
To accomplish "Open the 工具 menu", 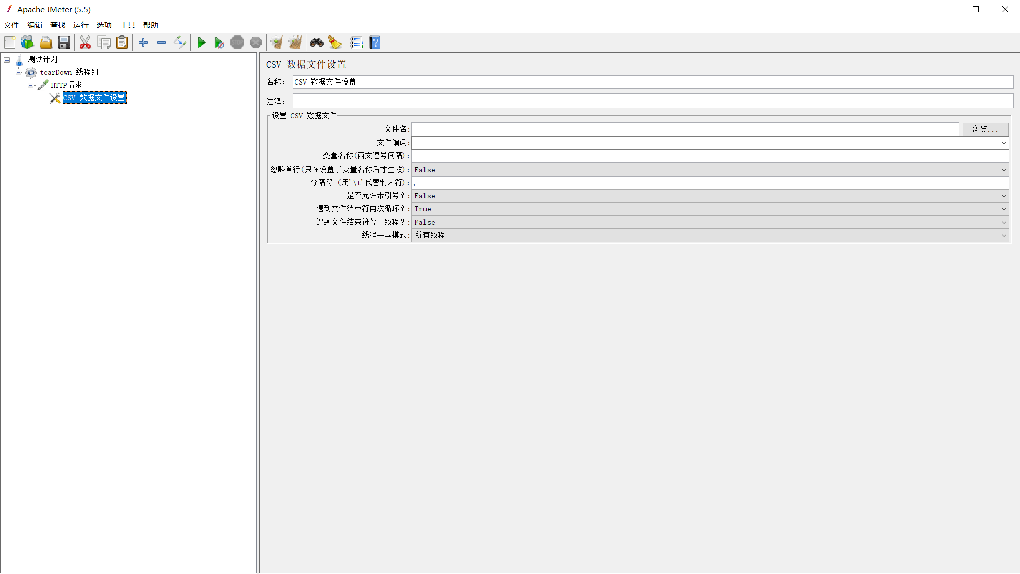I will pos(128,25).
